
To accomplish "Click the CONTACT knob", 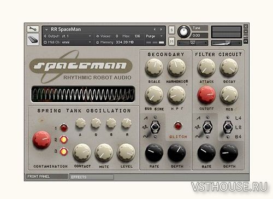I will tap(82, 153).
